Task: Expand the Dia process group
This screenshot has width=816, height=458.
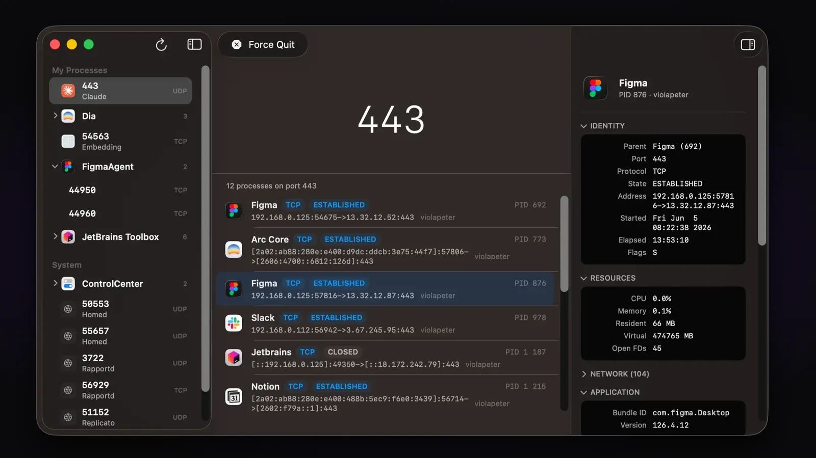Action: [x=55, y=116]
